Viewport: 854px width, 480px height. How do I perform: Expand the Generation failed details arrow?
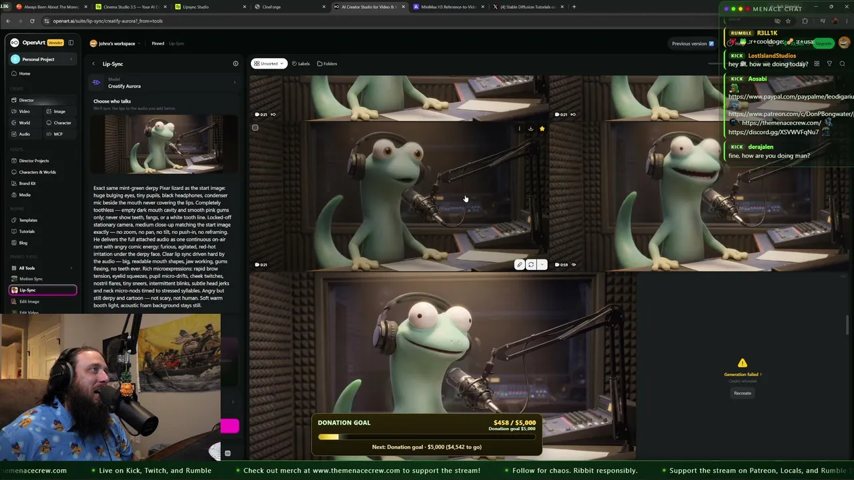pyautogui.click(x=761, y=375)
